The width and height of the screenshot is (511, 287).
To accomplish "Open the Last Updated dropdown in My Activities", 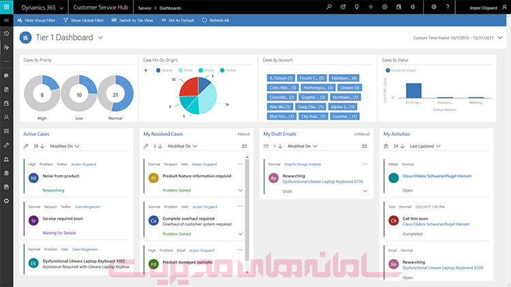I will (425, 146).
